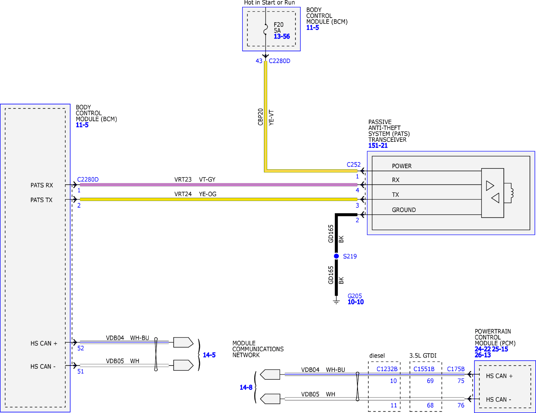The image size is (536, 413).
Task: Select the S219 splice dot
Action: click(336, 256)
